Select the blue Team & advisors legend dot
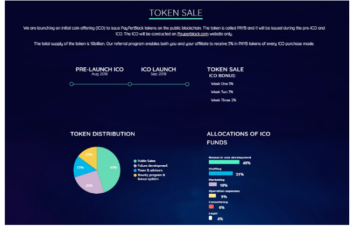Viewport: 353px width, 226px height. click(135, 171)
